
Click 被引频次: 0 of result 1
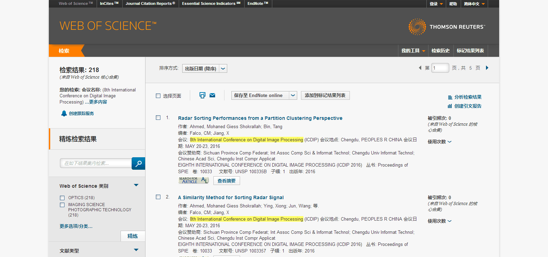coord(439,118)
